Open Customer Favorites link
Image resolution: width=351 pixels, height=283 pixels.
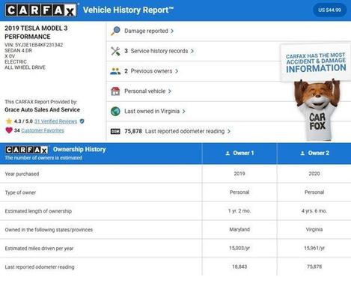[x=43, y=130]
